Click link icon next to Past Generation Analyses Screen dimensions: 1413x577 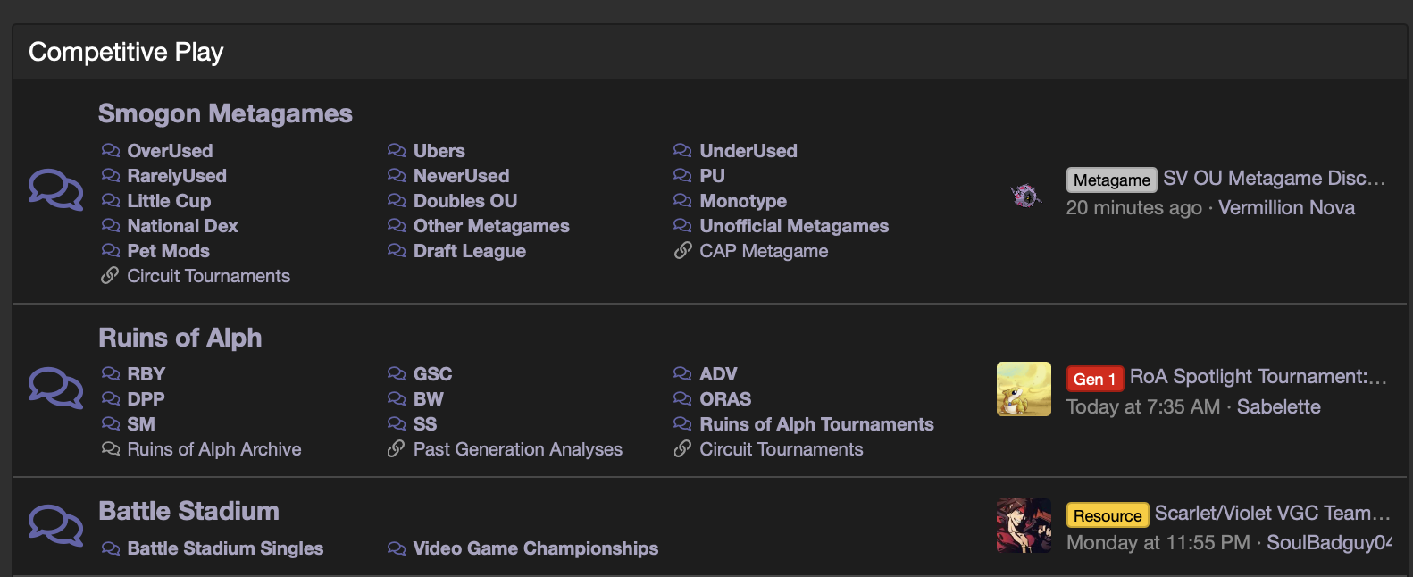[396, 449]
